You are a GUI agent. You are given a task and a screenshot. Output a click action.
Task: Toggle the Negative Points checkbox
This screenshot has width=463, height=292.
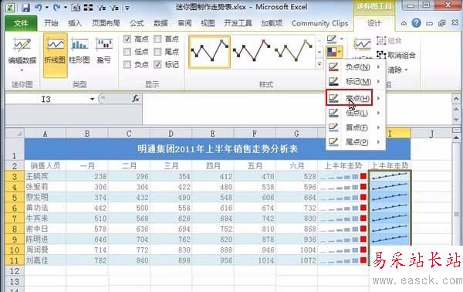click(127, 64)
